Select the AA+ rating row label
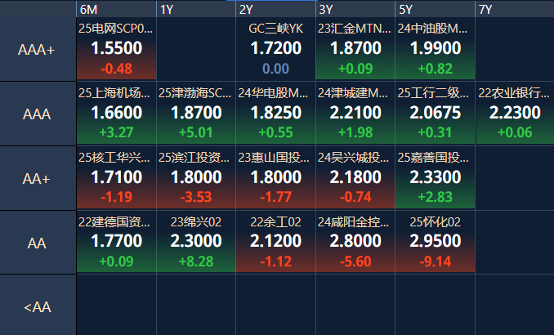Image resolution: width=554 pixels, height=335 pixels. pyautogui.click(x=37, y=178)
